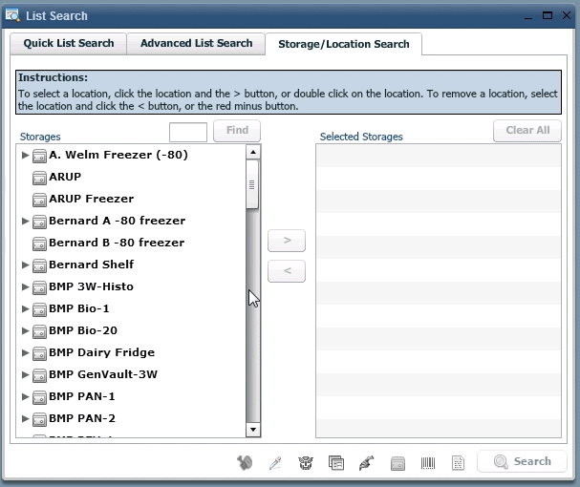The image size is (580, 487).
Task: Click the storages list scrollbar thumb
Action: coord(252,184)
